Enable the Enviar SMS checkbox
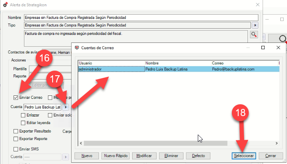Screen dimensions: 287x164 coord(16,149)
